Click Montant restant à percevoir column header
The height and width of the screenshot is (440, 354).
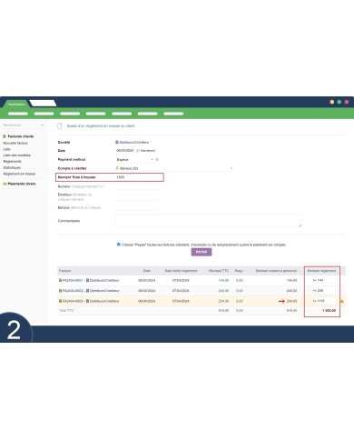pyautogui.click(x=276, y=271)
